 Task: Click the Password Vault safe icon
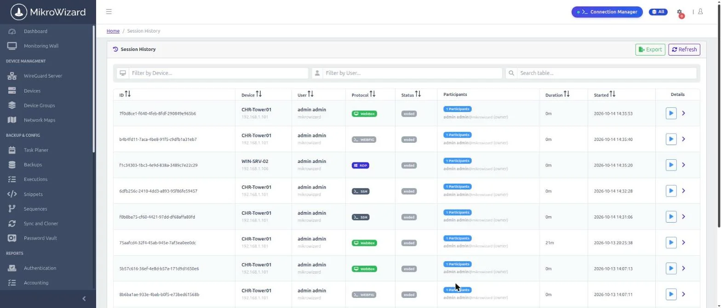click(x=12, y=238)
